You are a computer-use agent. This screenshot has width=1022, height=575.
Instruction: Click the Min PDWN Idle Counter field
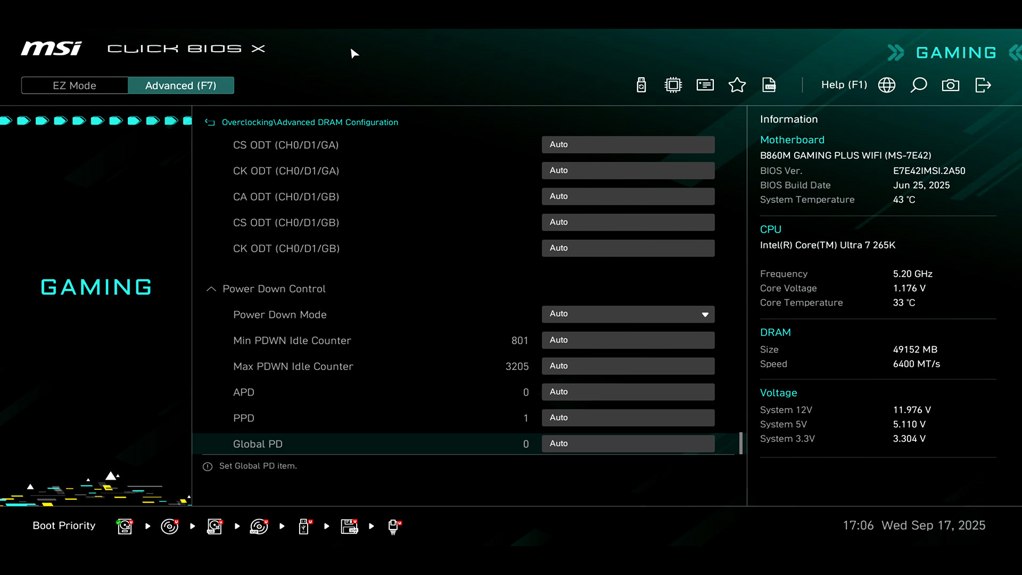click(x=628, y=340)
